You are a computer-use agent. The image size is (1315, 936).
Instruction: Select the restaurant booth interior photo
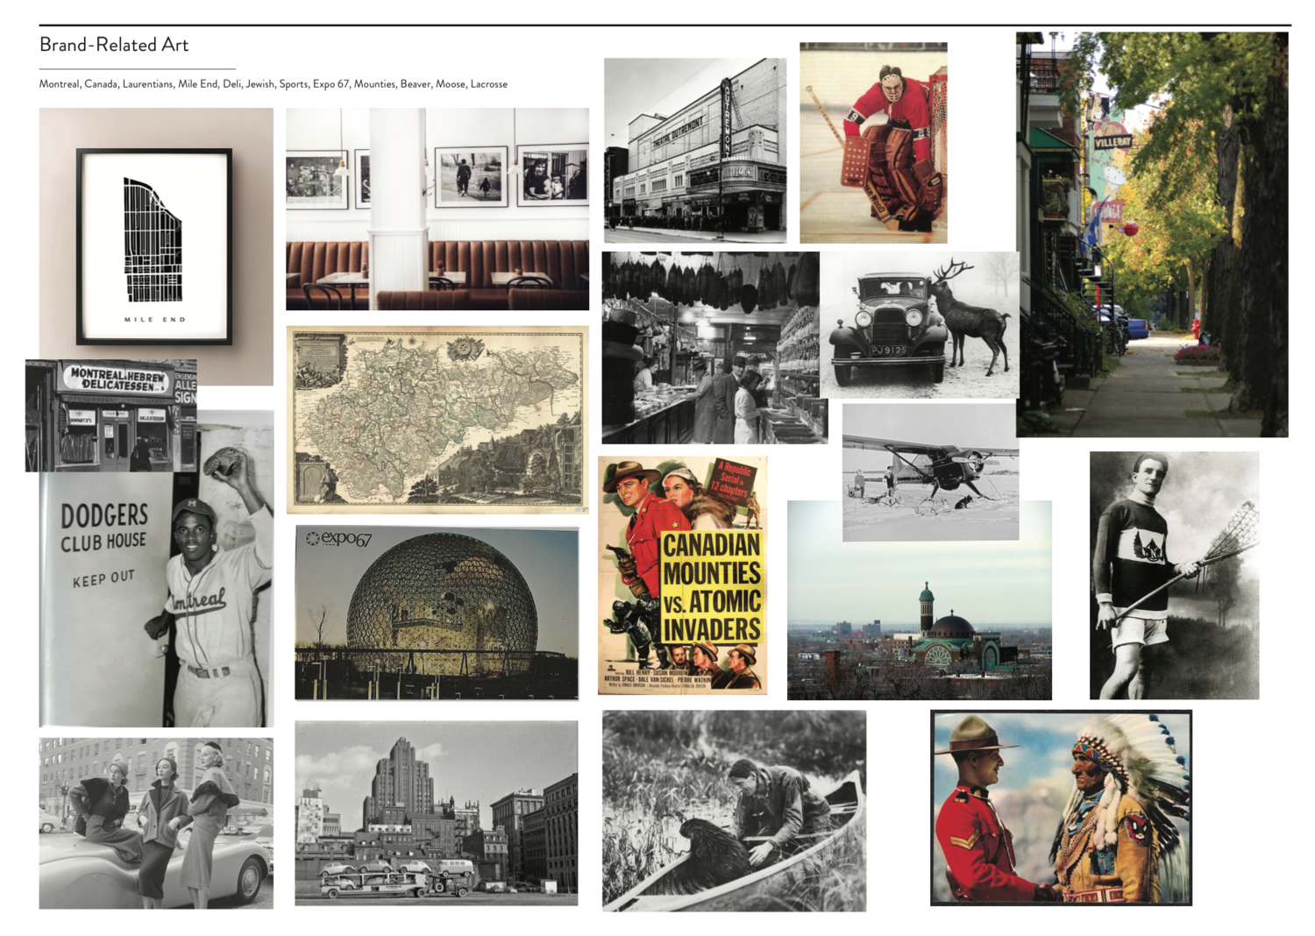pos(437,209)
